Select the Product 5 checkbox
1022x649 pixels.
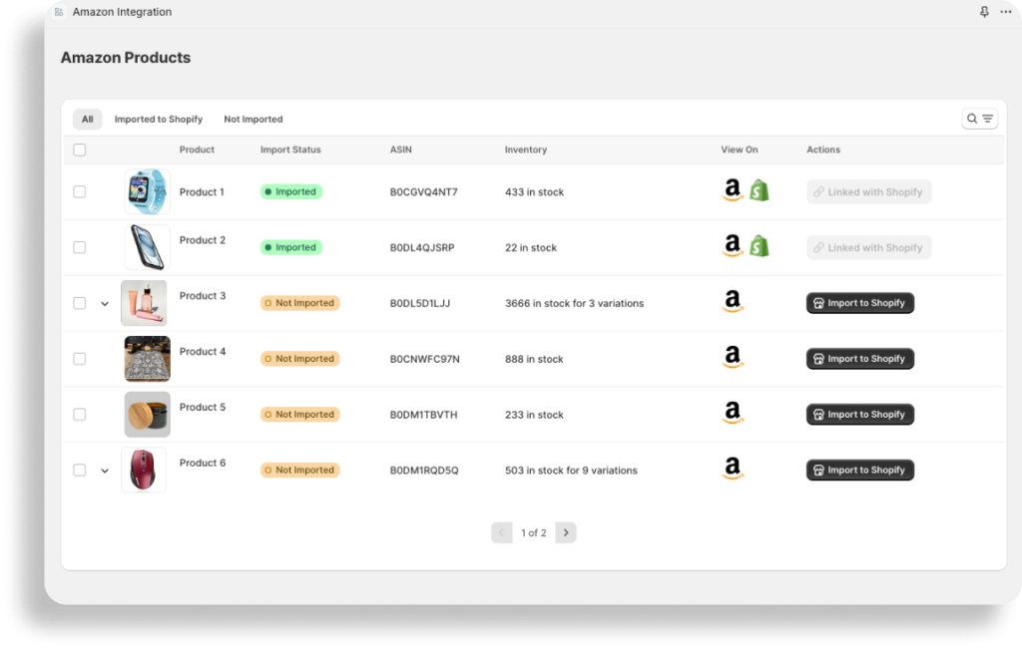coord(80,414)
